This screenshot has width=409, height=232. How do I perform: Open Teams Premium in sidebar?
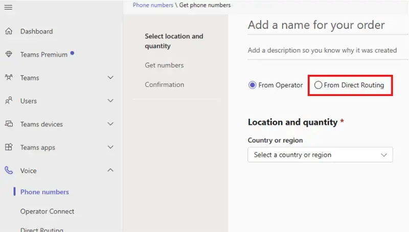(x=44, y=55)
